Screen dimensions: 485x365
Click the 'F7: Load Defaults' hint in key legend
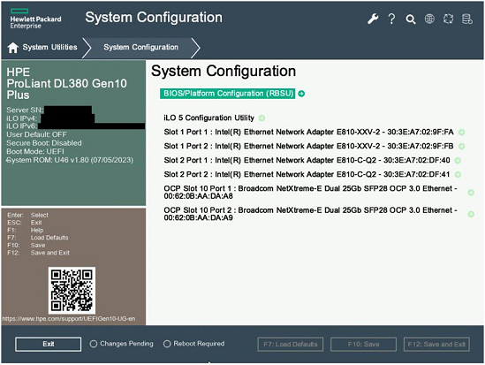click(x=38, y=238)
